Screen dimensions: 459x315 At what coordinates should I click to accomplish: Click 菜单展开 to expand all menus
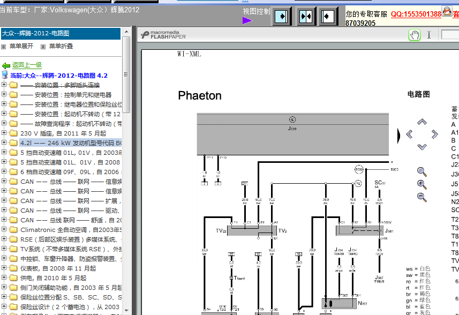(21, 46)
